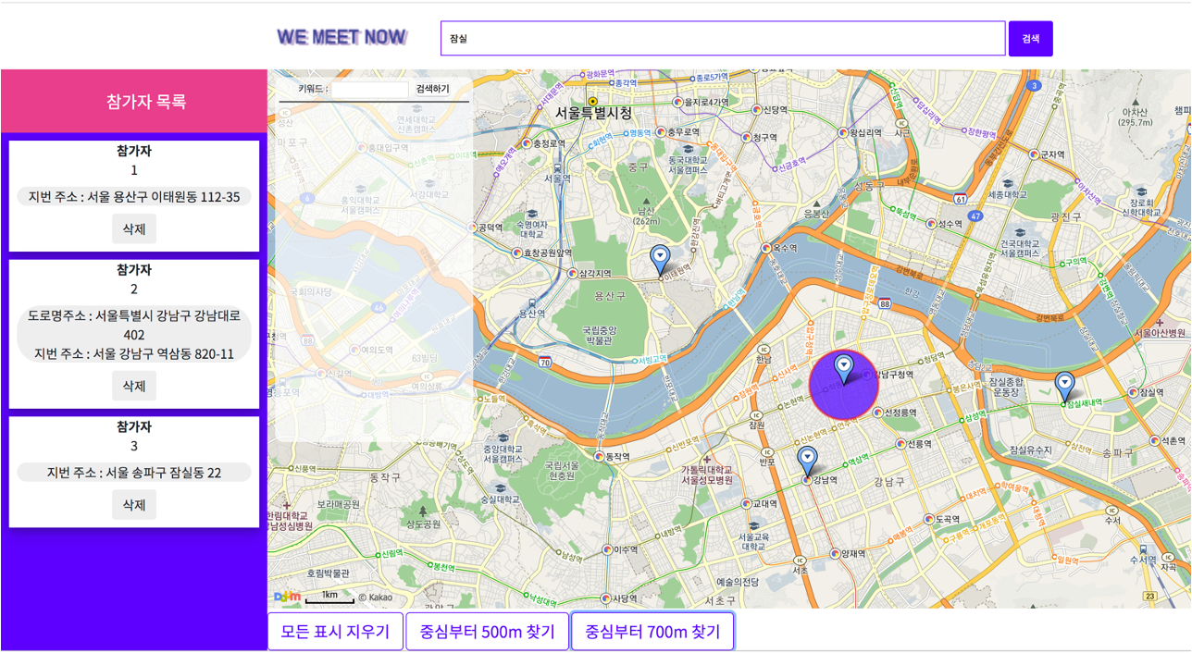Delete participant 1 with 삭제 button
Viewport: 1192px width, 653px height.
[134, 228]
